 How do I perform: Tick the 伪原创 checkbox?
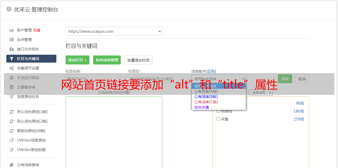pyautogui.click(x=218, y=111)
